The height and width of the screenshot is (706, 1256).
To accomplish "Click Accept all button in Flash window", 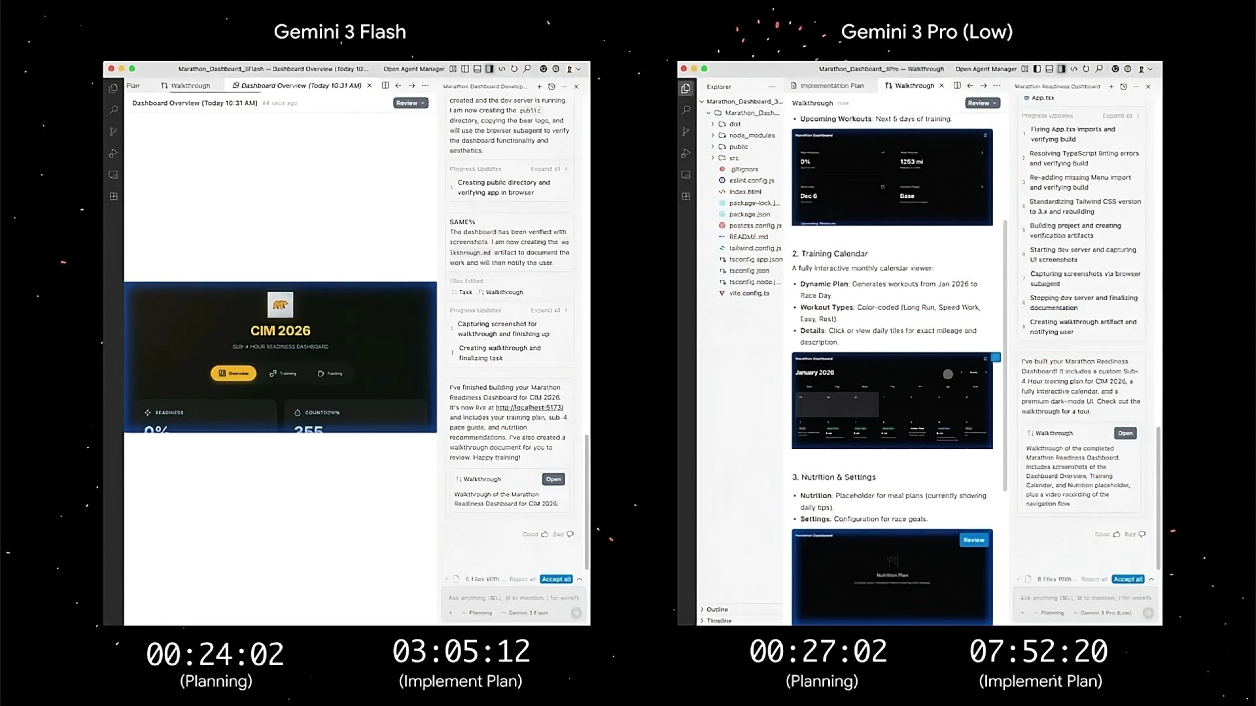I will 556,579.
